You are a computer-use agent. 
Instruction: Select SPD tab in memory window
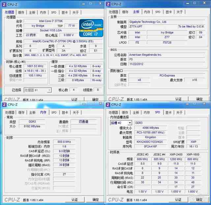coord(54,113)
